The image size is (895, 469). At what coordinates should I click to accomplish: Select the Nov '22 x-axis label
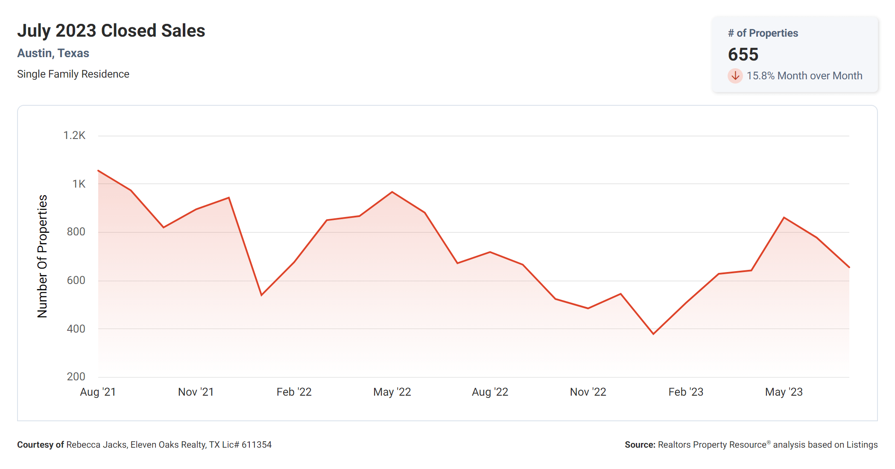[588, 392]
